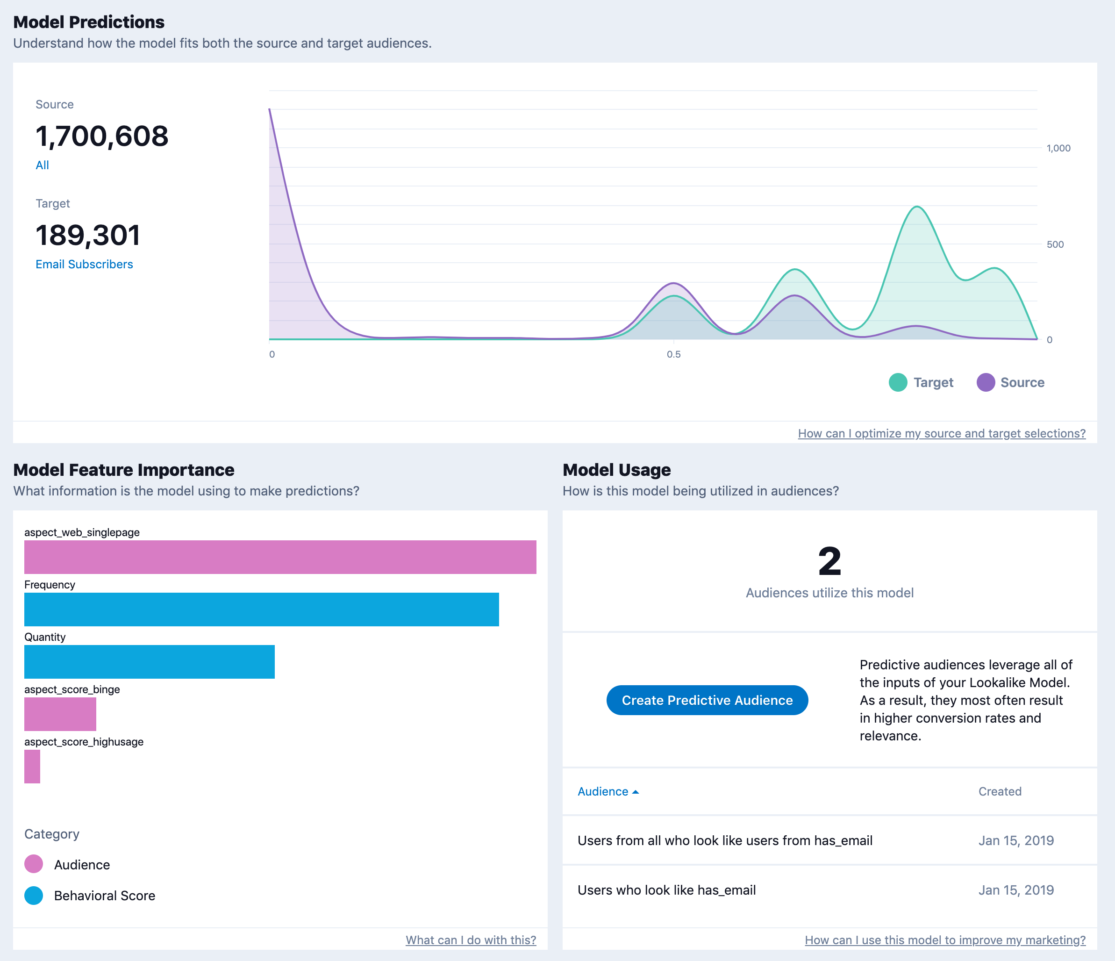
Task: Click 'What can I do with this?' link
Action: [x=470, y=940]
